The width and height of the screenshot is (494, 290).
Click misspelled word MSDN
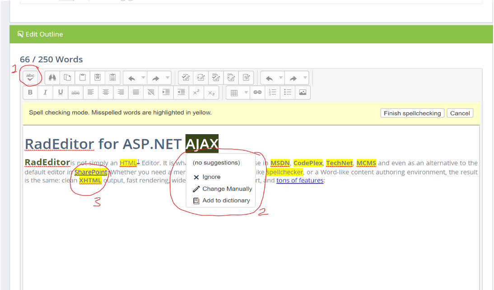(280, 163)
